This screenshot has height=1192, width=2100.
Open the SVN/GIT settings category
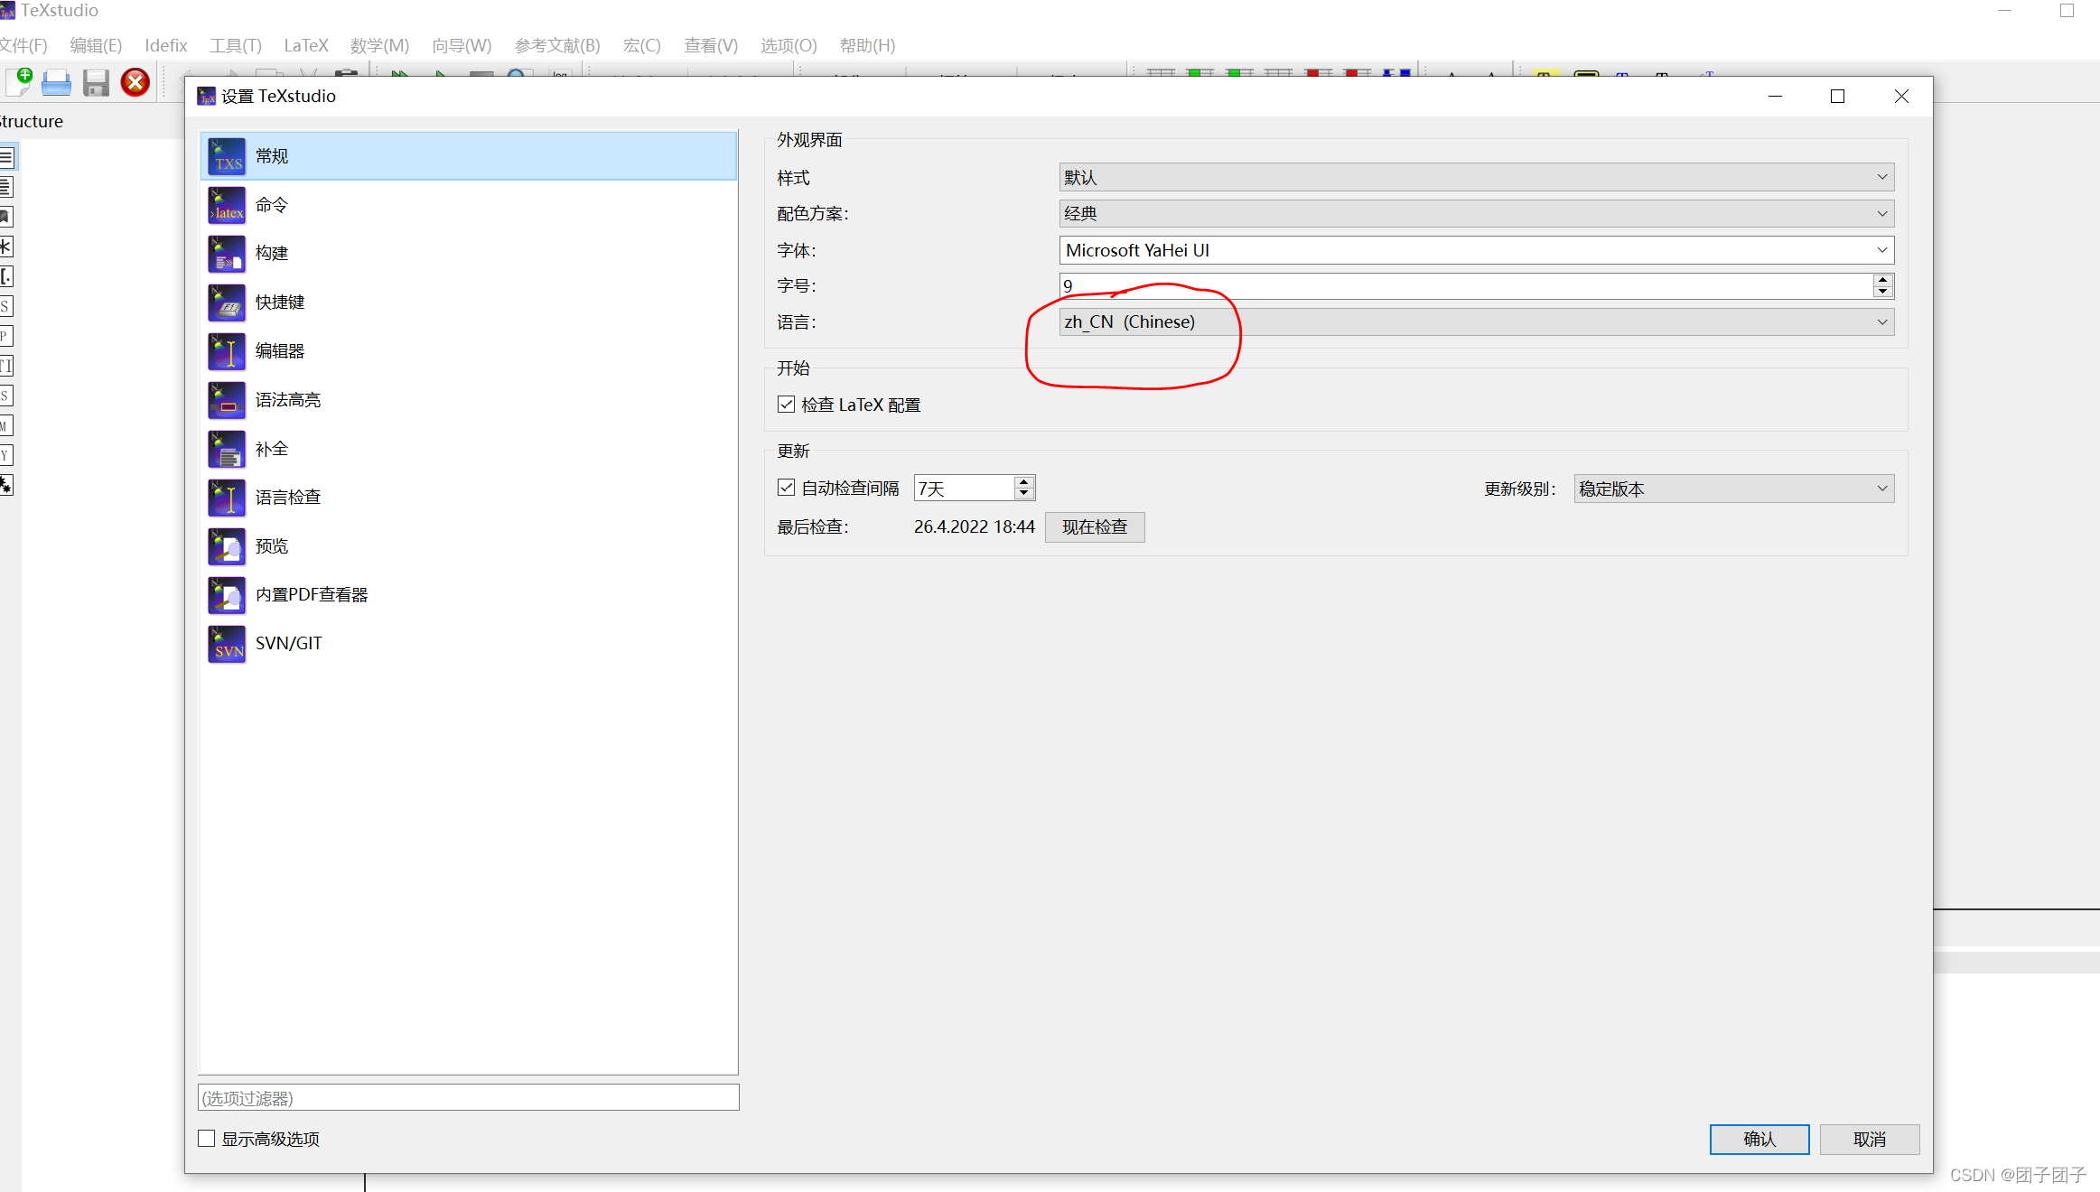coord(468,643)
